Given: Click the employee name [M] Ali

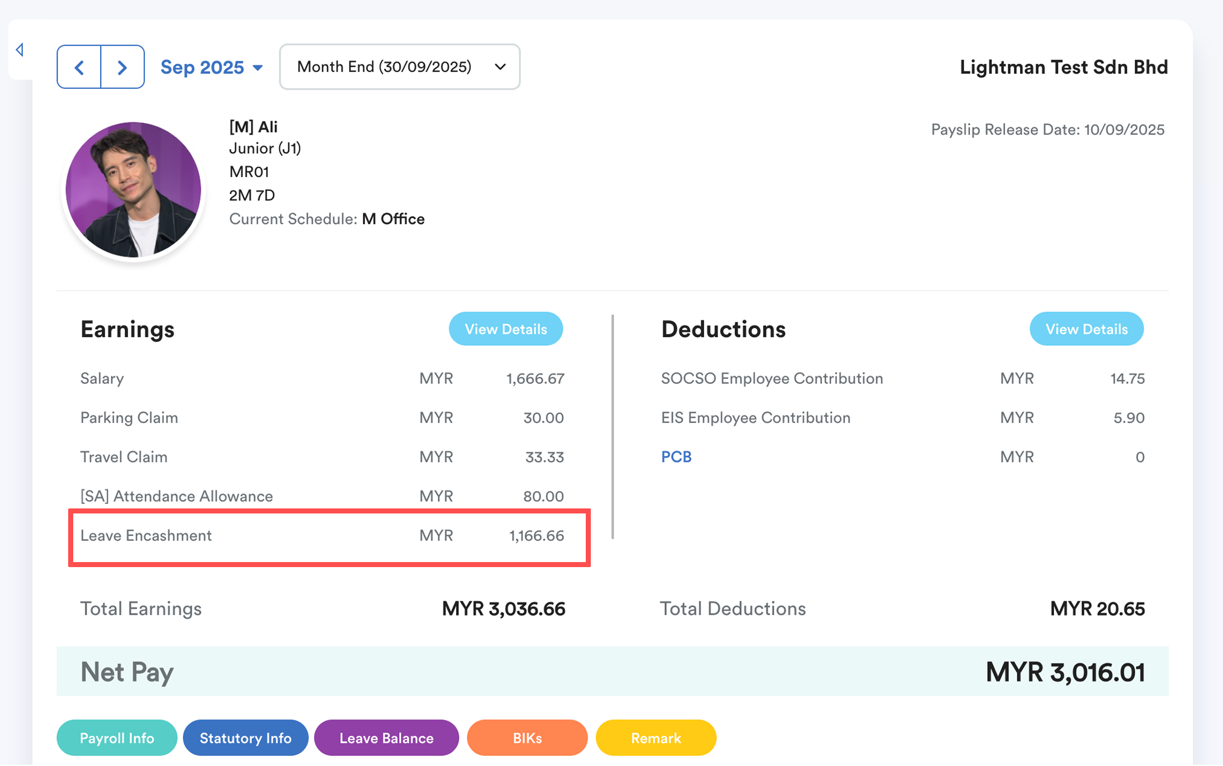Looking at the screenshot, I should pos(253,127).
